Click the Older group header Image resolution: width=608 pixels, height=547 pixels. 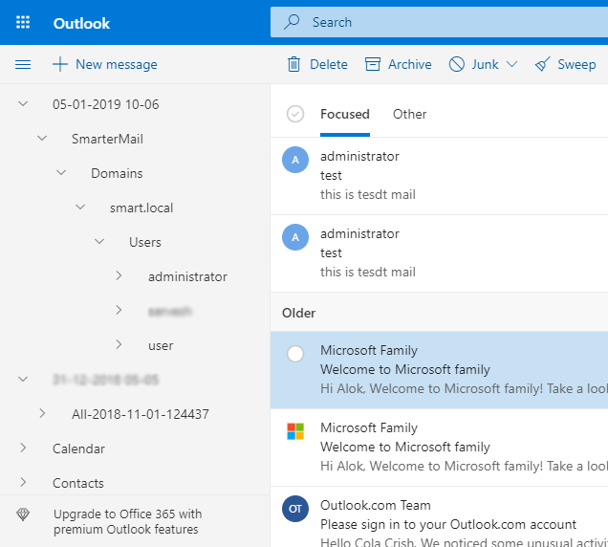298,313
